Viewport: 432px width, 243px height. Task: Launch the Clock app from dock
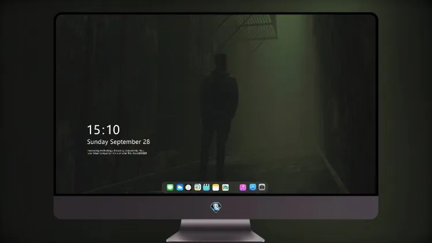[x=188, y=187]
